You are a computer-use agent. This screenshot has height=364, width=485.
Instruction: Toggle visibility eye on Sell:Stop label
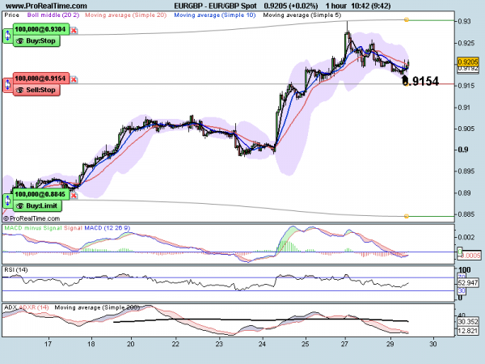pyautogui.click(x=19, y=90)
